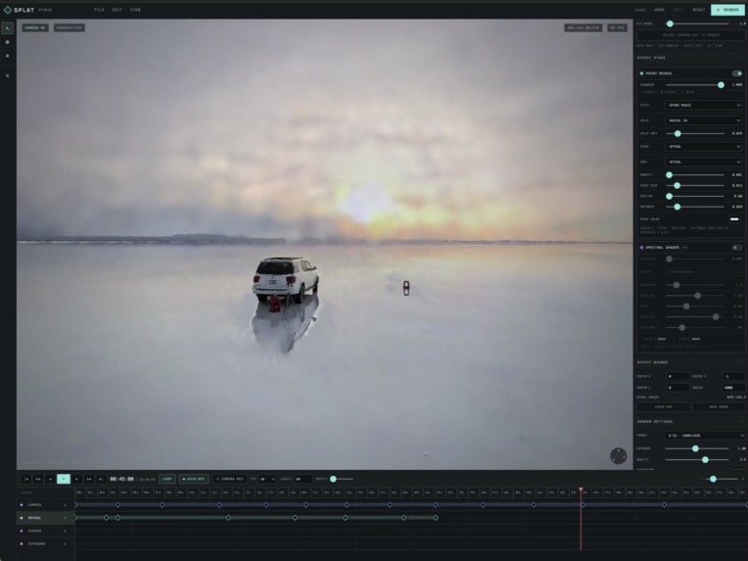The width and height of the screenshot is (748, 561).
Task: Enable the Spectral Shader effect switch
Action: coord(737,248)
